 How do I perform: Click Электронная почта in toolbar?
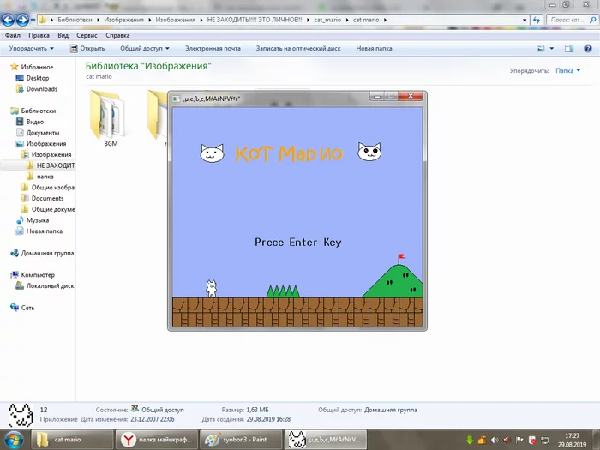coord(213,49)
